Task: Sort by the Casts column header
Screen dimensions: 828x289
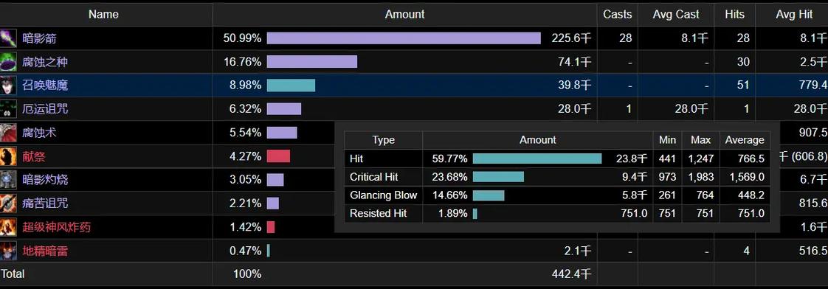Action: pyautogui.click(x=617, y=15)
